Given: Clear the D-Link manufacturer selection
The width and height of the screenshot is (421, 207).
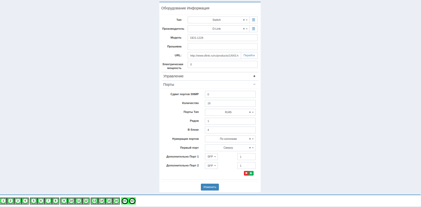Looking at the screenshot, I should point(244,29).
